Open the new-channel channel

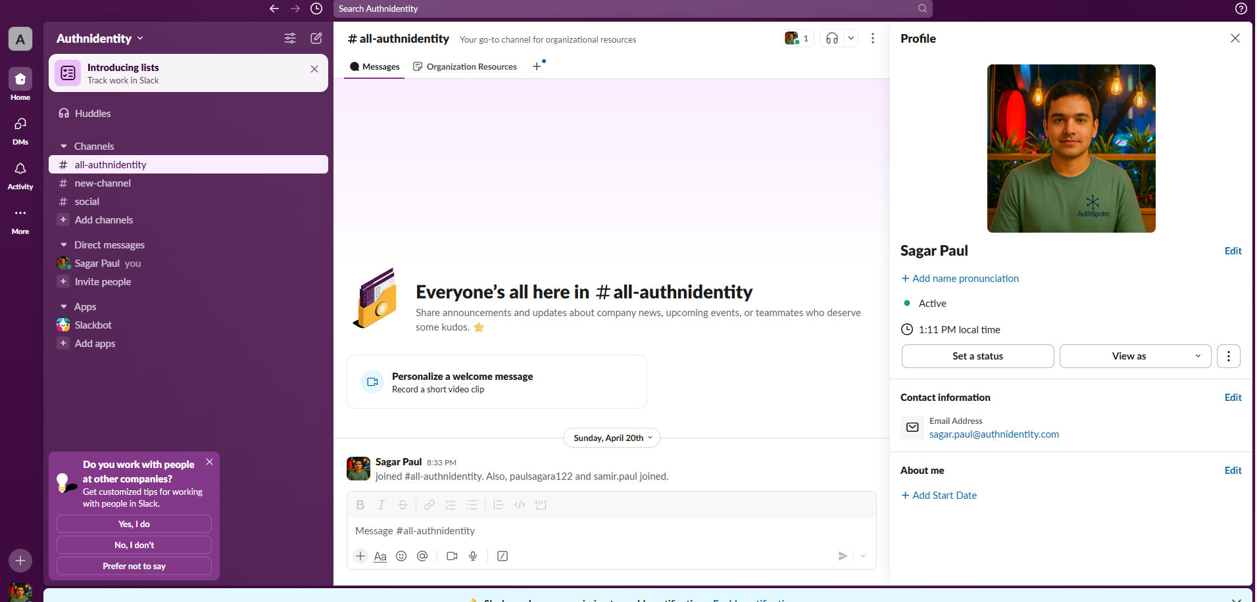188,183
